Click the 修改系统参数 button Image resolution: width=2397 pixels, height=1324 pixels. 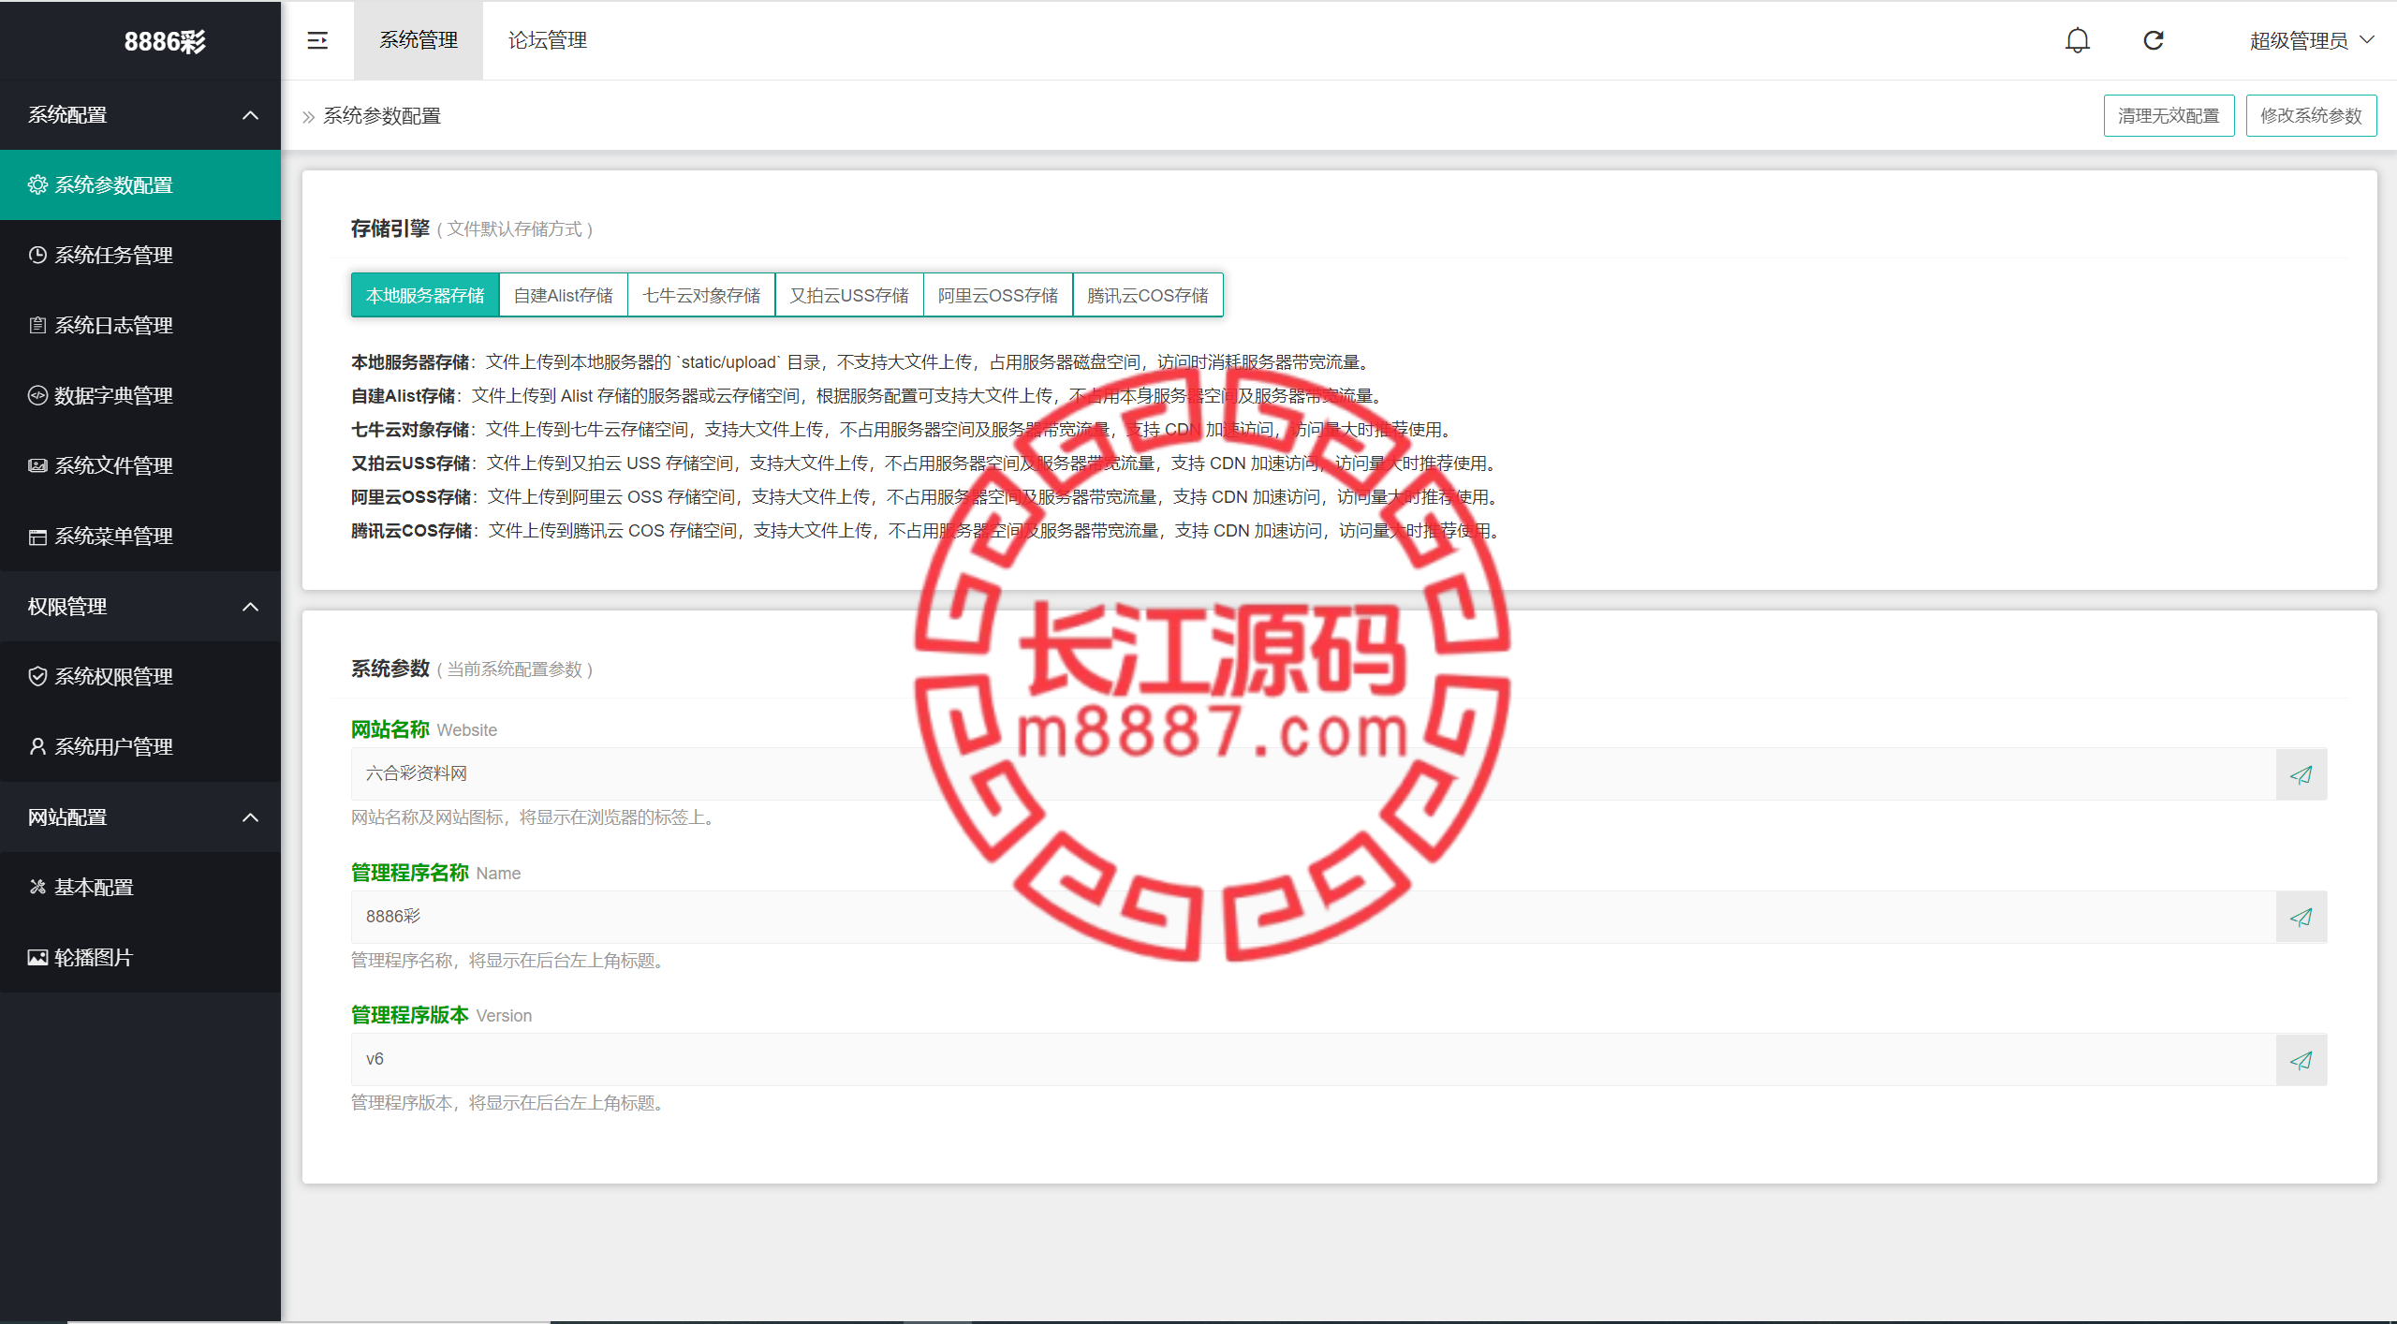2311,115
